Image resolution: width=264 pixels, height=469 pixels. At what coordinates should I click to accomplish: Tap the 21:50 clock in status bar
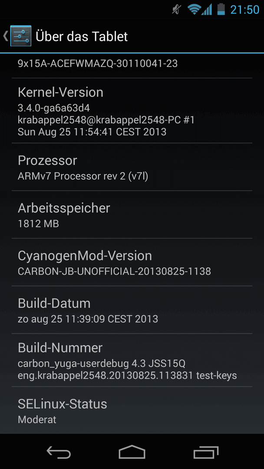point(244,10)
